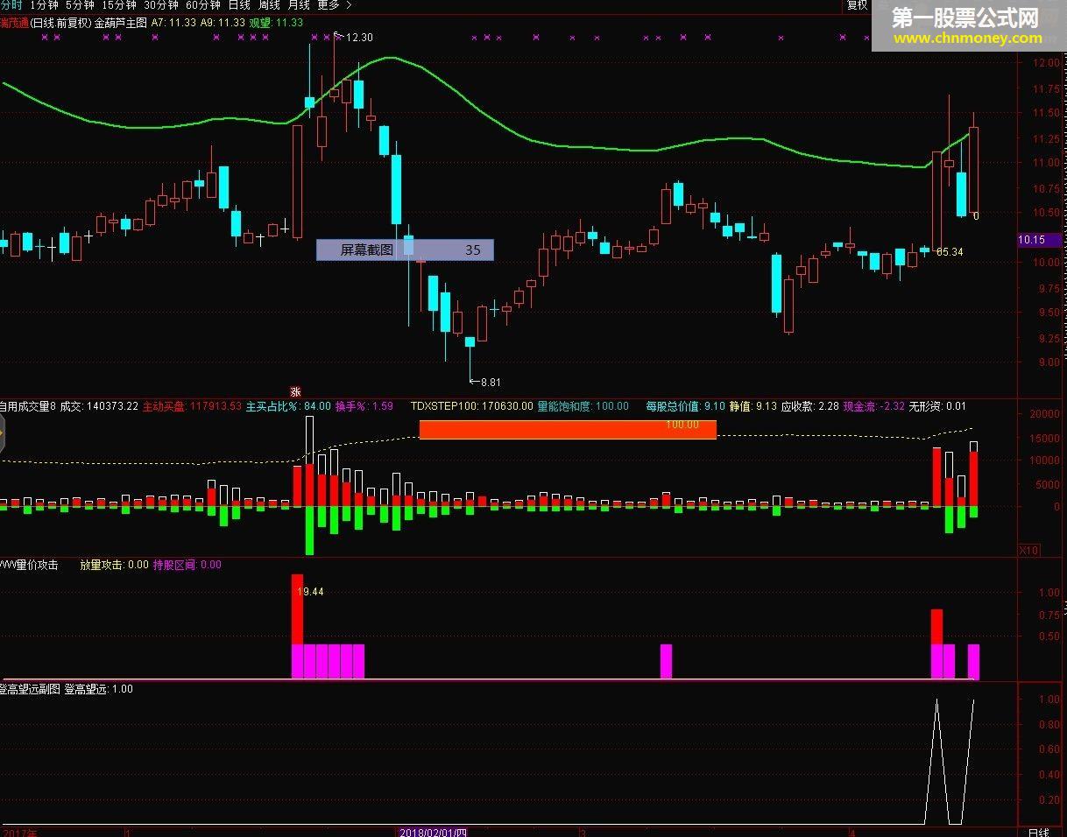Click the 12.30 high price flag marker

tap(355, 38)
